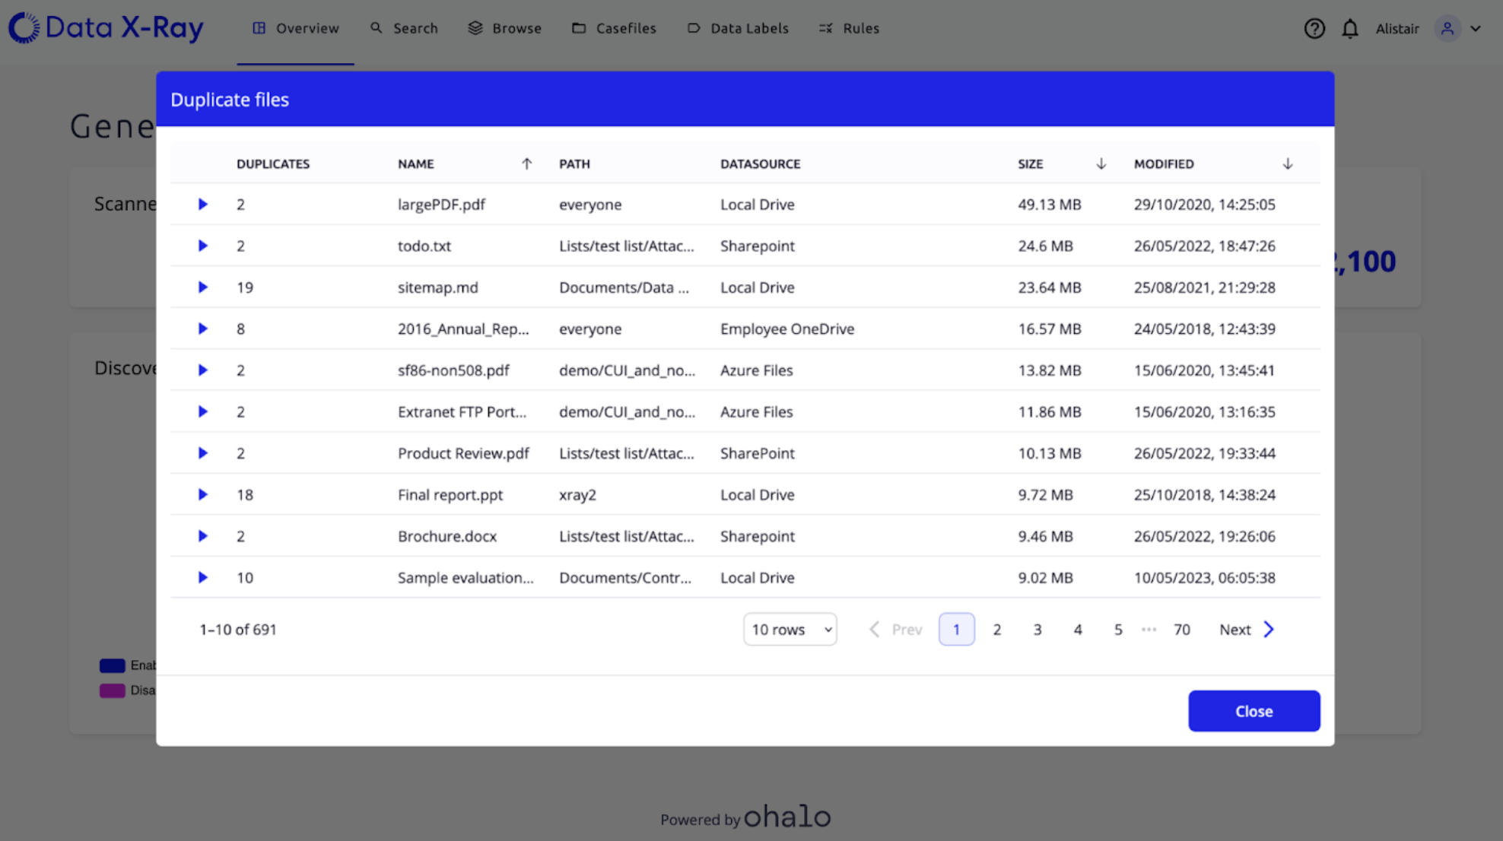Click the Path column header
This screenshot has height=841, width=1503.
(x=574, y=163)
